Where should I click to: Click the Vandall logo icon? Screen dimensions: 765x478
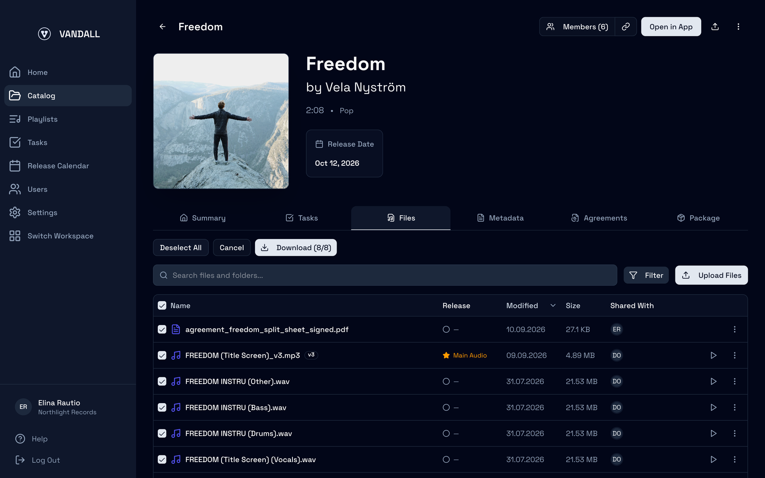click(x=44, y=34)
